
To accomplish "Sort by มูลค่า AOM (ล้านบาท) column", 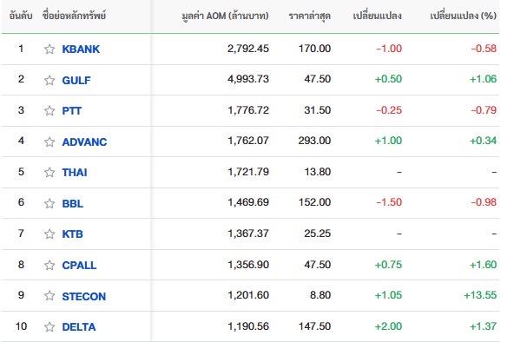I will [225, 16].
